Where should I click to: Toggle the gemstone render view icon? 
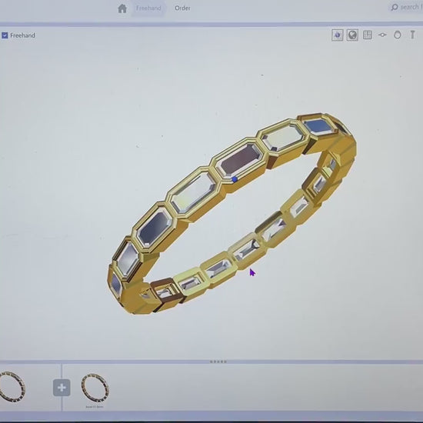(337, 35)
